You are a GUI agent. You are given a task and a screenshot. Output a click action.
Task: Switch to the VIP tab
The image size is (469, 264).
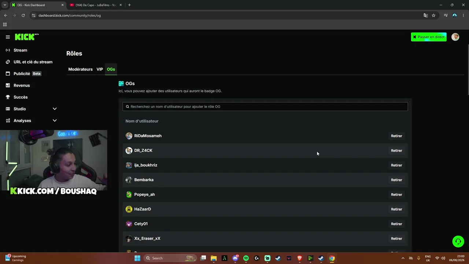click(x=100, y=69)
